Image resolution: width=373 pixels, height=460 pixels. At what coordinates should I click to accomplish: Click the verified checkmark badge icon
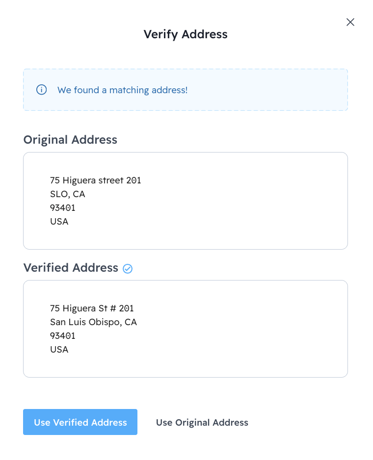[x=128, y=268]
